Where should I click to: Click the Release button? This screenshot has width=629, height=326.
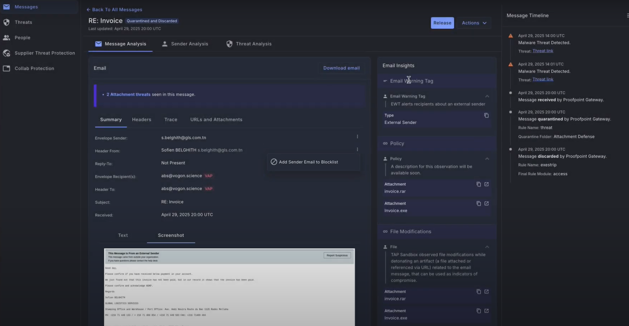click(442, 23)
